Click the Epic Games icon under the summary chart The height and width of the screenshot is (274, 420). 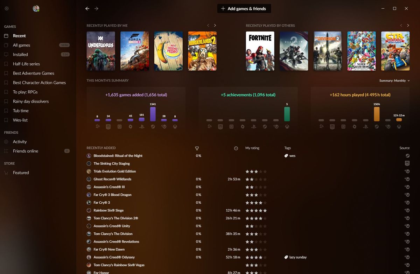coord(108,126)
